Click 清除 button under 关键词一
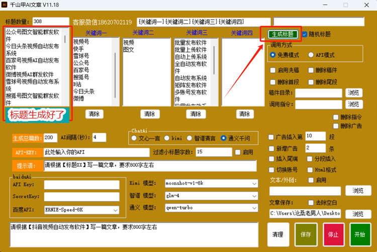This screenshot has height=252, width=377. click(95, 114)
